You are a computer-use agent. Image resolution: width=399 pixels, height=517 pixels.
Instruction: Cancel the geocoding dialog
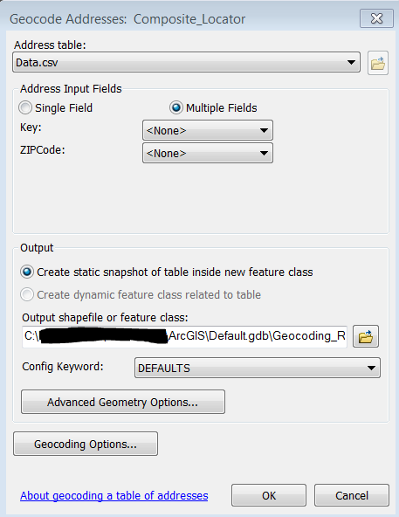click(352, 495)
